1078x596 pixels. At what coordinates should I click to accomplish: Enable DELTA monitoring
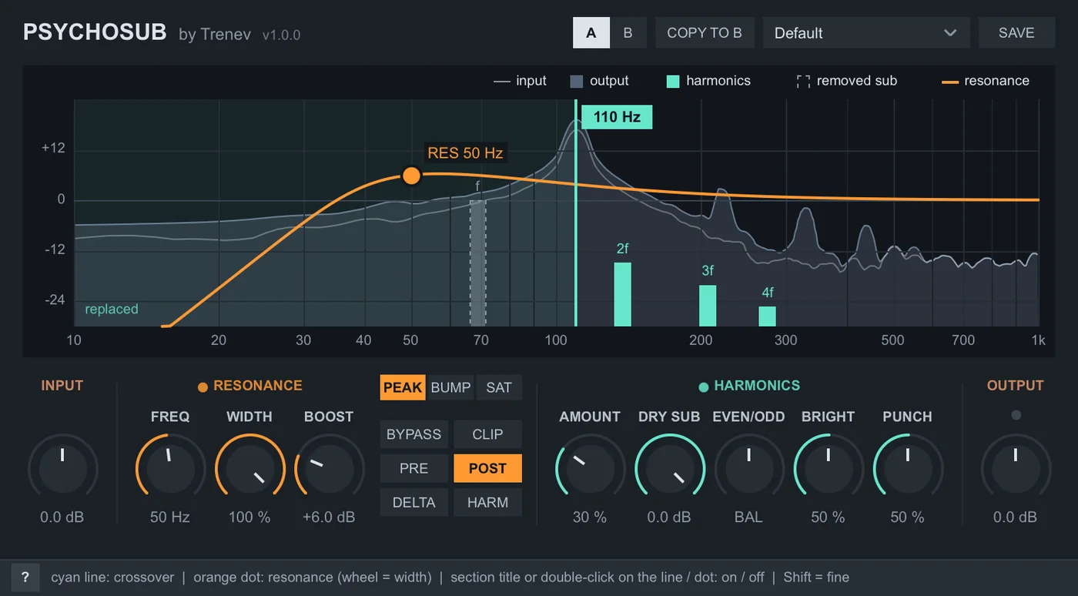coord(414,502)
